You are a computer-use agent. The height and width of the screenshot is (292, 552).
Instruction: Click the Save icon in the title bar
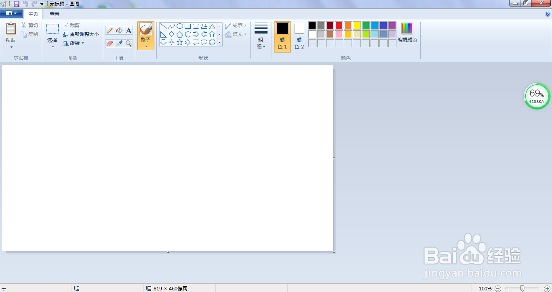coord(17,4)
